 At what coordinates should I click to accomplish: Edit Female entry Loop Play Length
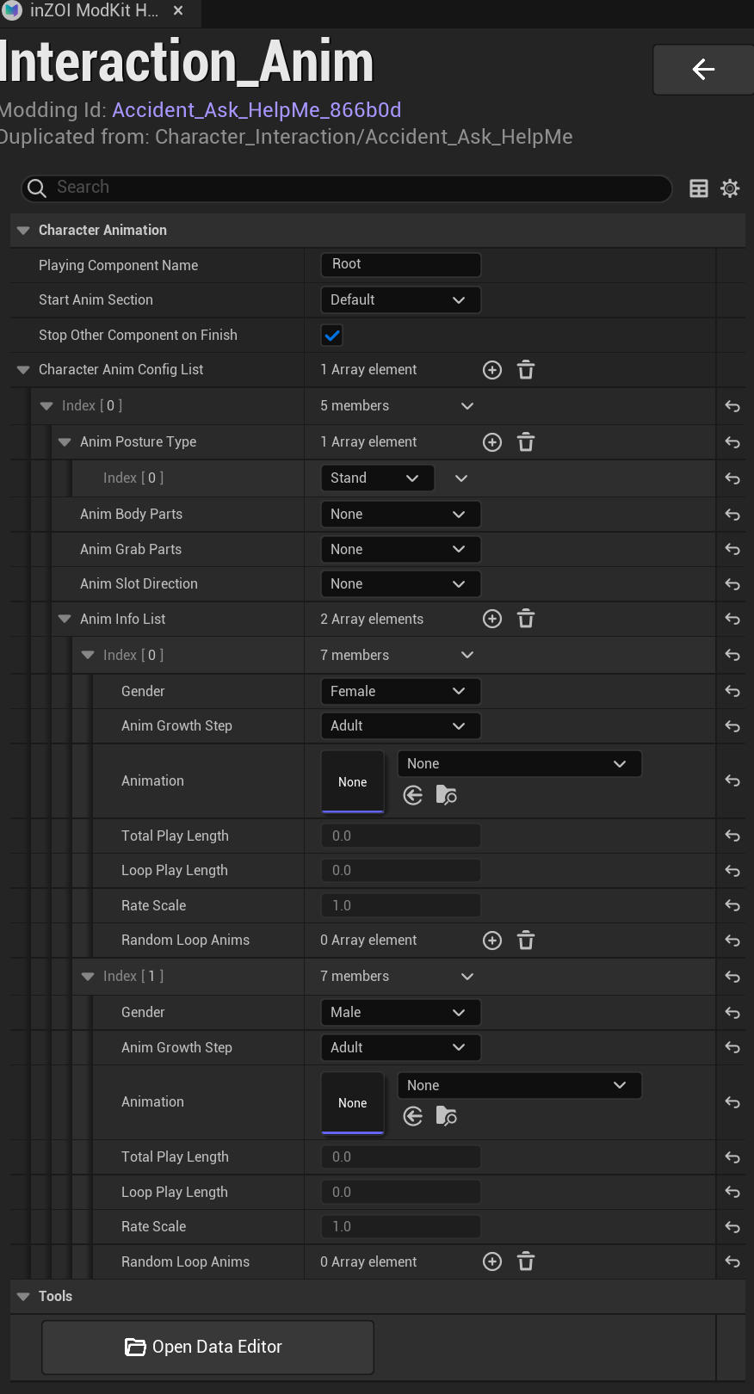click(400, 870)
